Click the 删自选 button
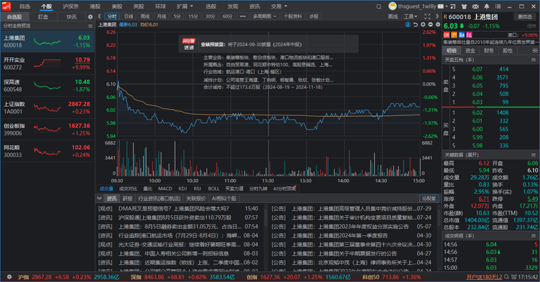Screen dimensions: 540x282 [525, 16]
